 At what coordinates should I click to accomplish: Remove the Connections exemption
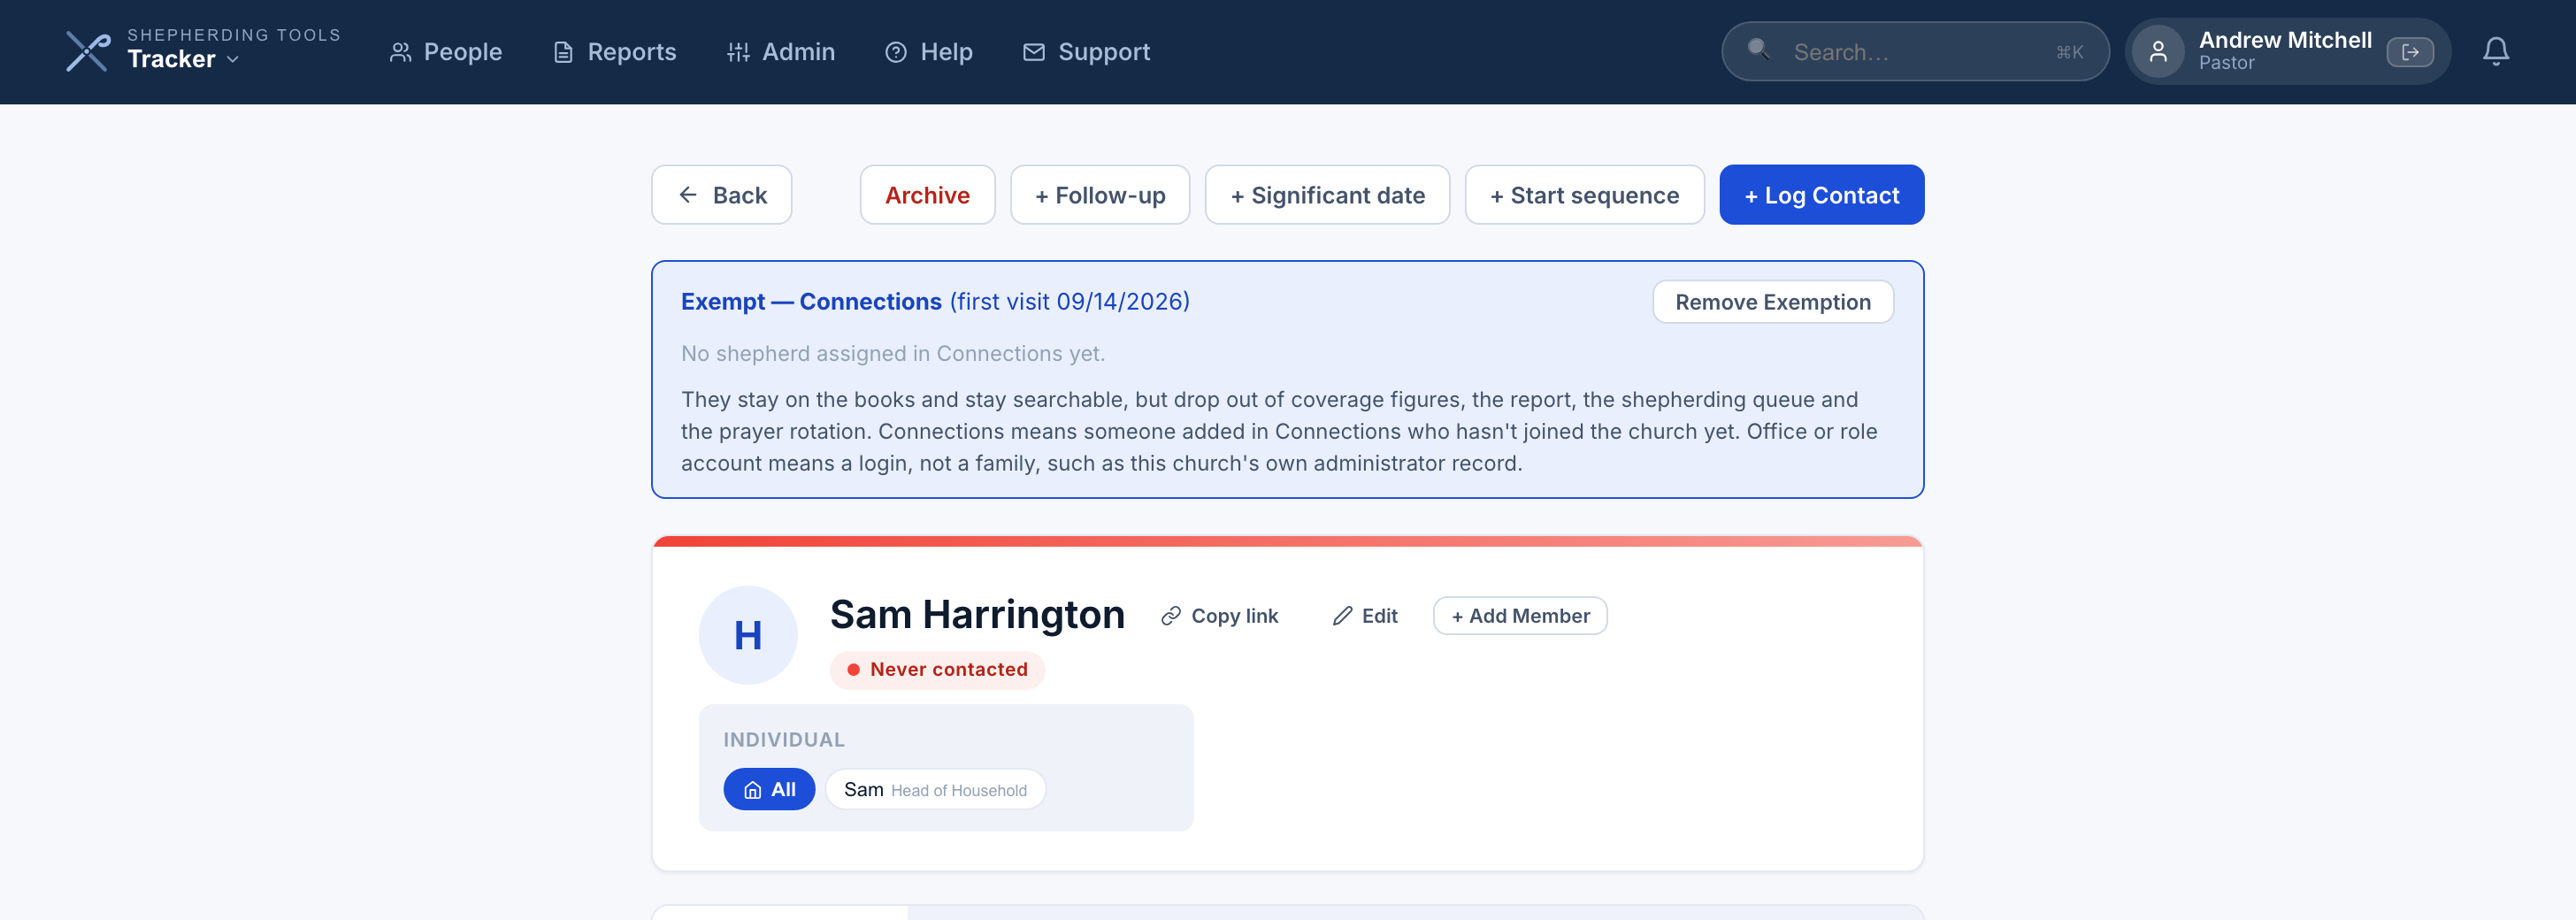pyautogui.click(x=1772, y=302)
